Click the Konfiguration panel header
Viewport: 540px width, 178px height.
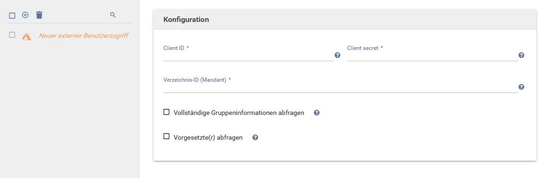click(x=345, y=20)
